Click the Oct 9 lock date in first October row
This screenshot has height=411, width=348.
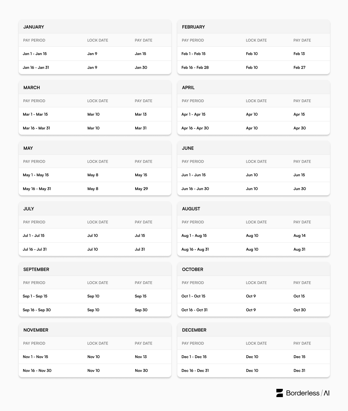point(251,296)
